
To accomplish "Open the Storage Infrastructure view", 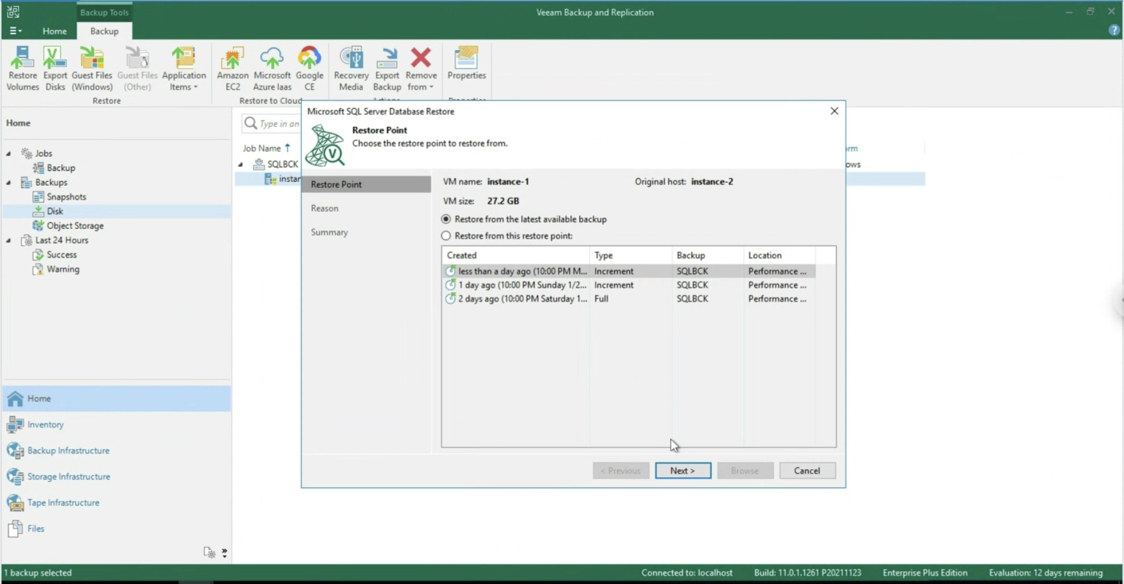I will [117, 476].
